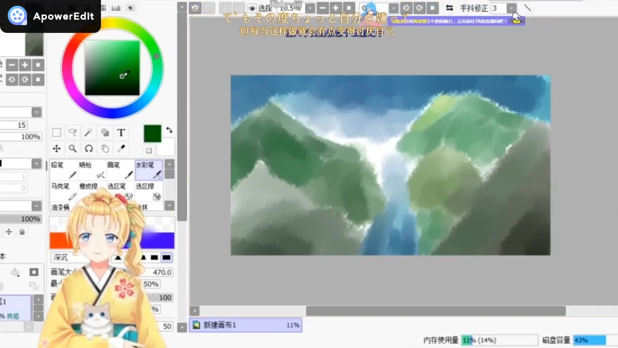
Task: Click inside the color saturation square
Action: coord(112,68)
